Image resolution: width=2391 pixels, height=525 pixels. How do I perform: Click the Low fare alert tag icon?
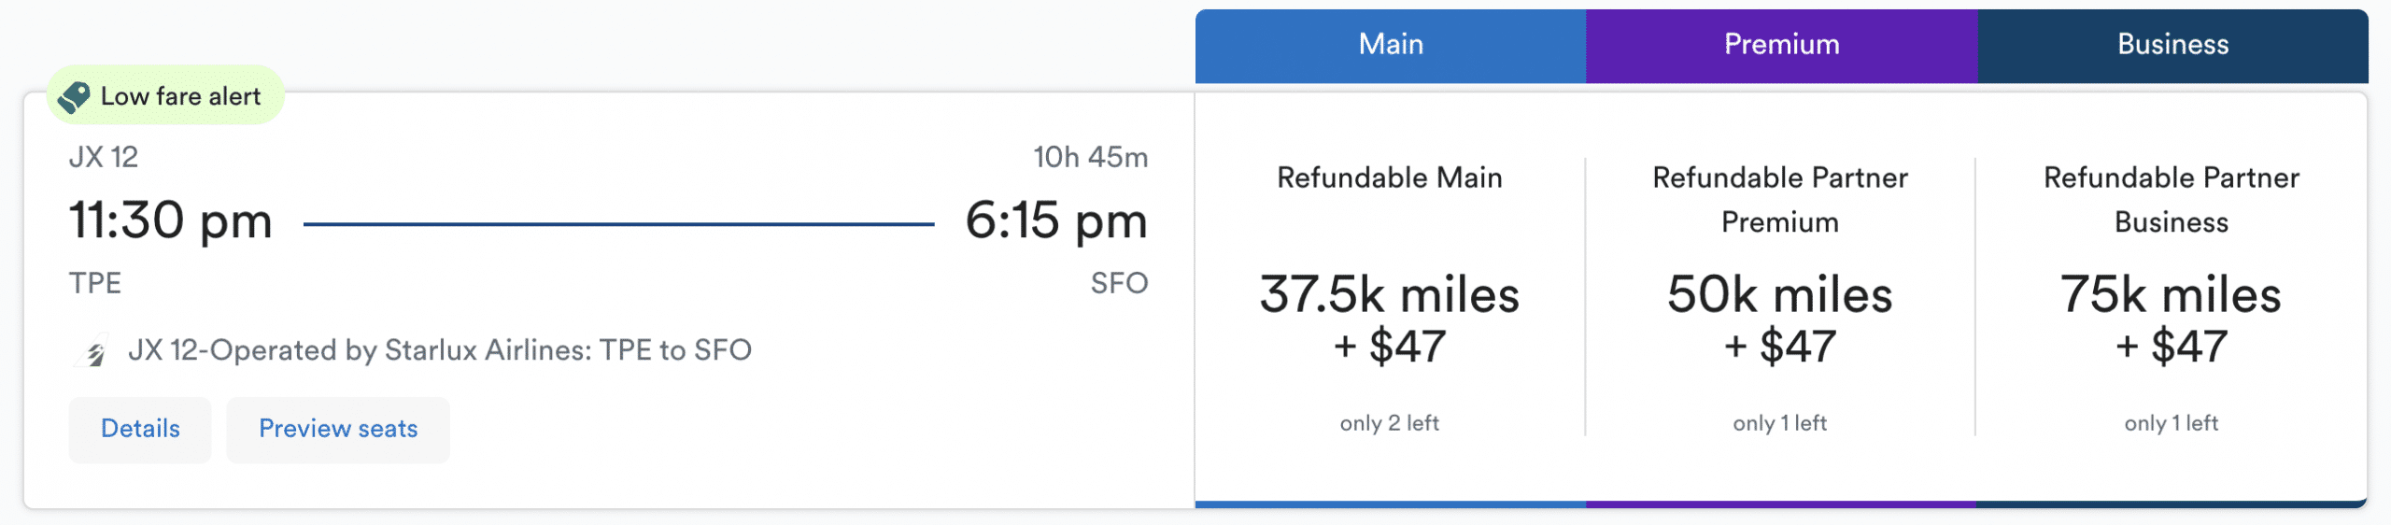click(74, 96)
